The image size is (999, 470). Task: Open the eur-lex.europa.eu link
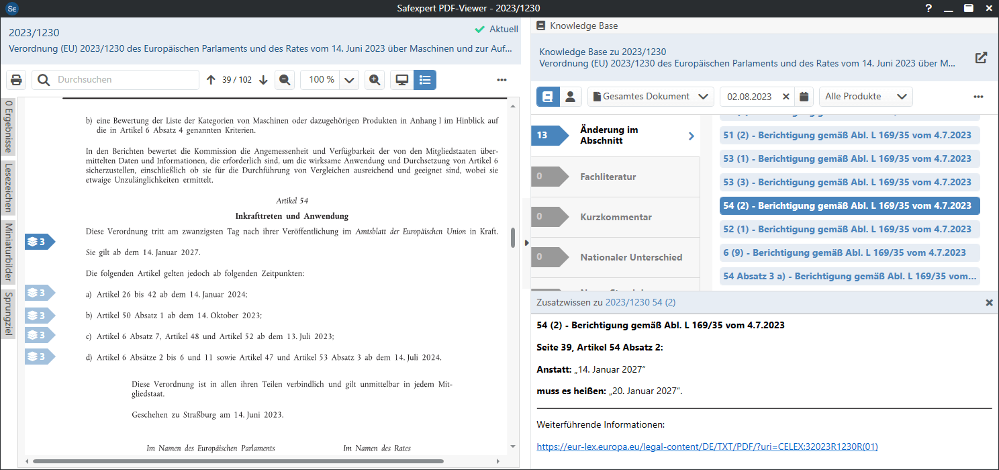[707, 446]
